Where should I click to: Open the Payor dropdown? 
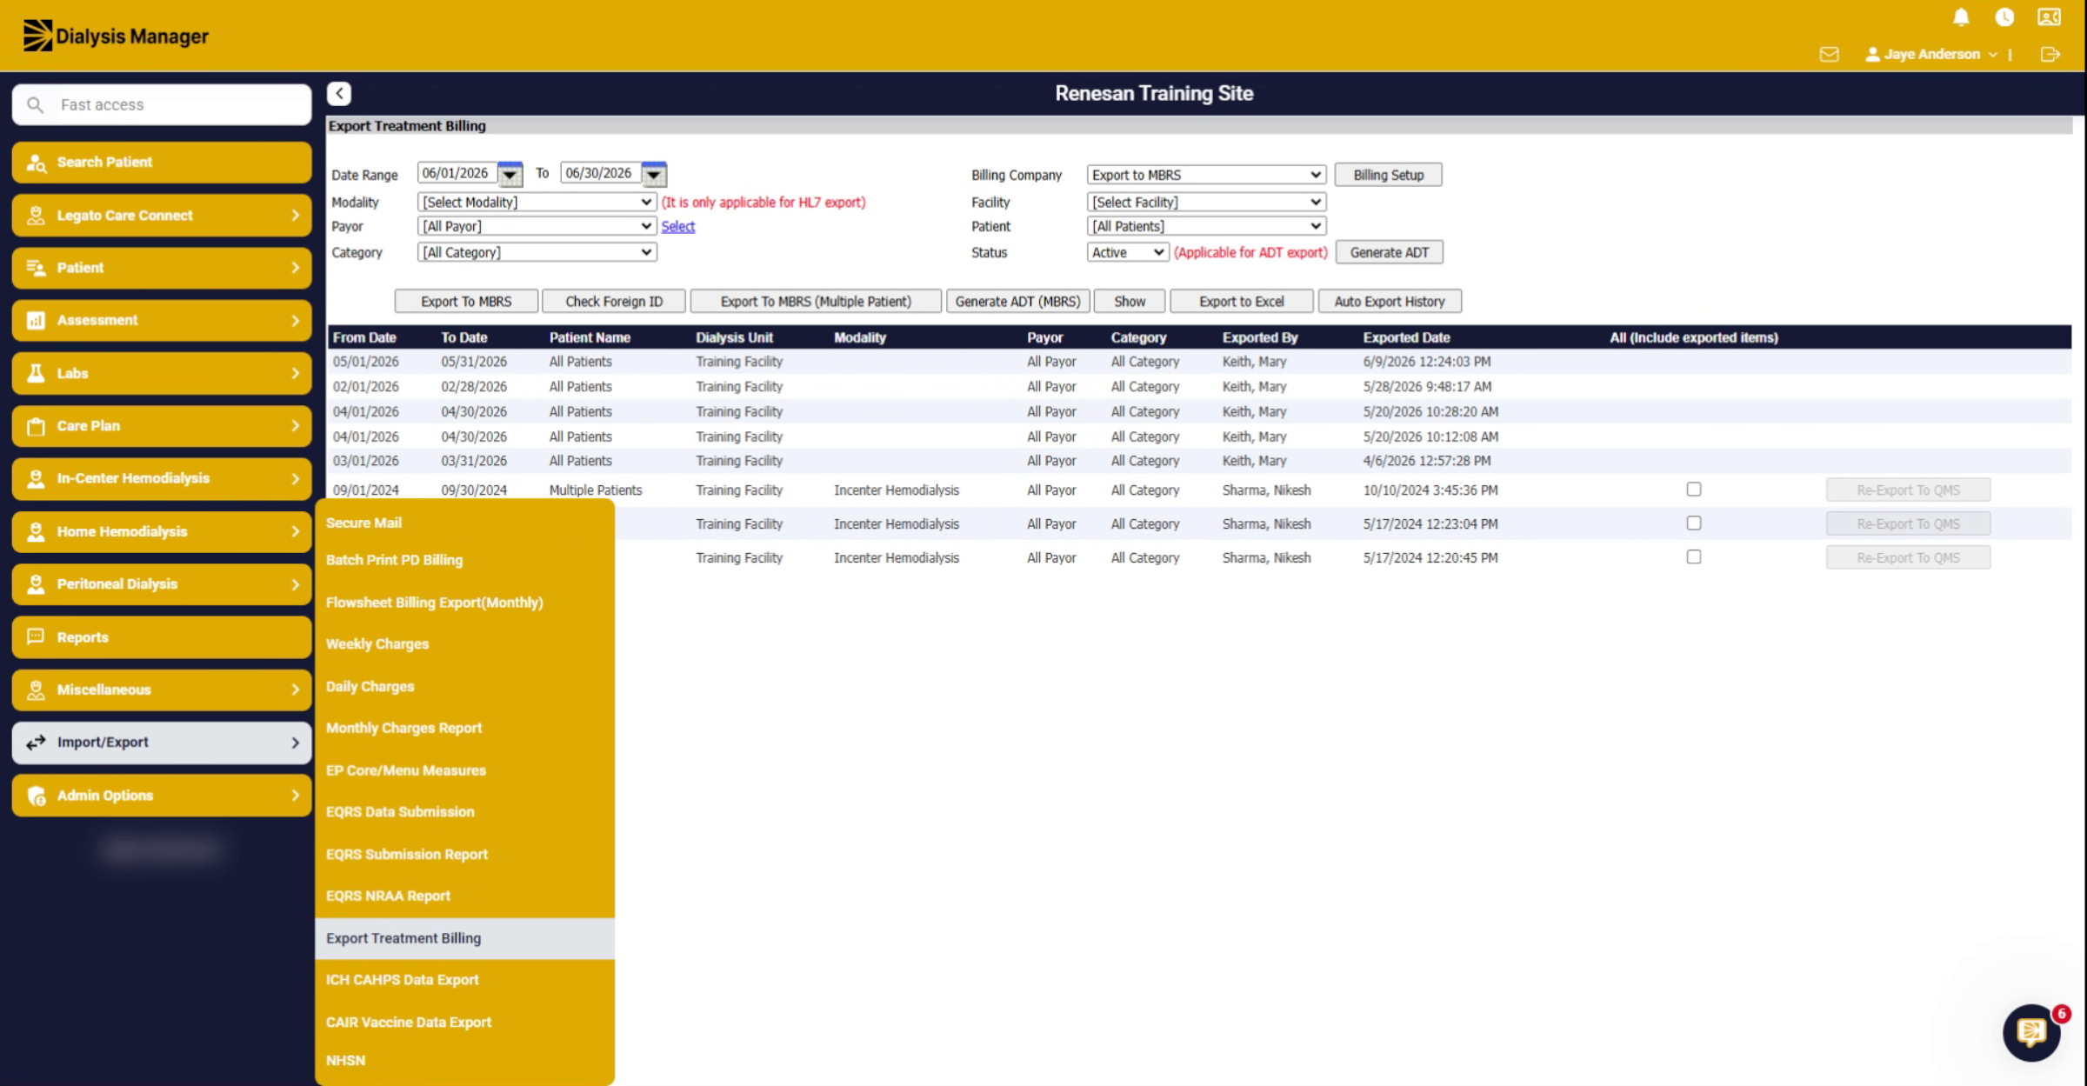click(x=537, y=226)
